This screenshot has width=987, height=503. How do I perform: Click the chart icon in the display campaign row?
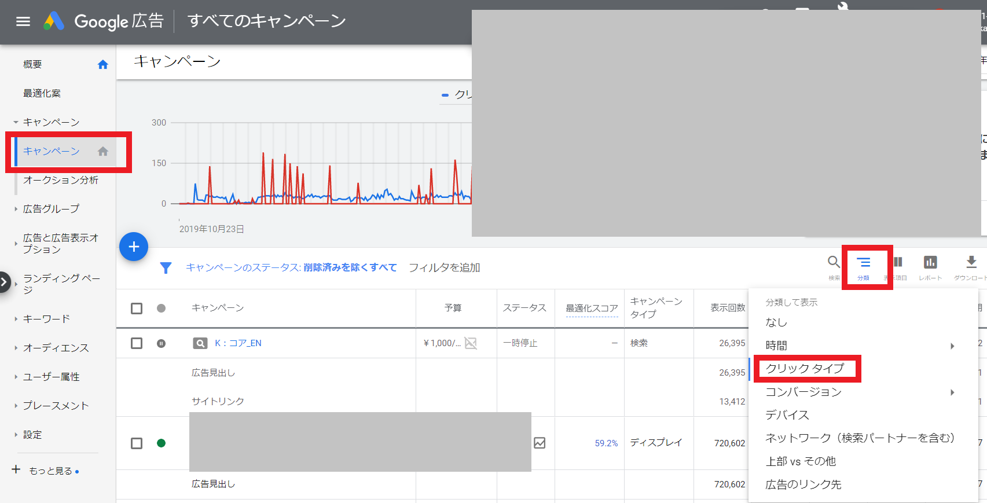coord(540,443)
